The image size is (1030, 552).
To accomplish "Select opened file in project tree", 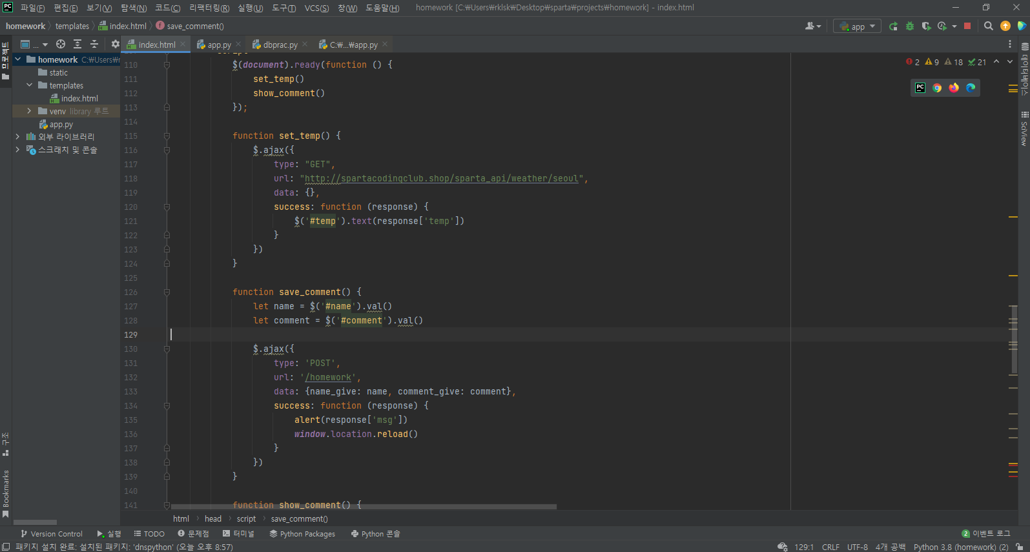I will [61, 44].
